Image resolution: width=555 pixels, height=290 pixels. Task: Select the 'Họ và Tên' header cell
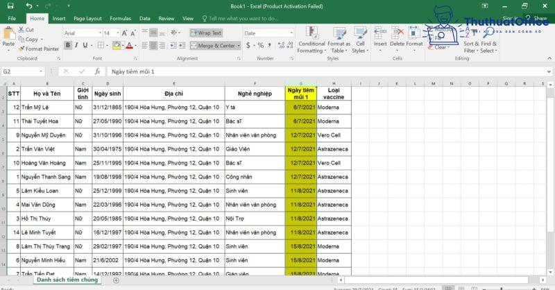[x=46, y=94]
